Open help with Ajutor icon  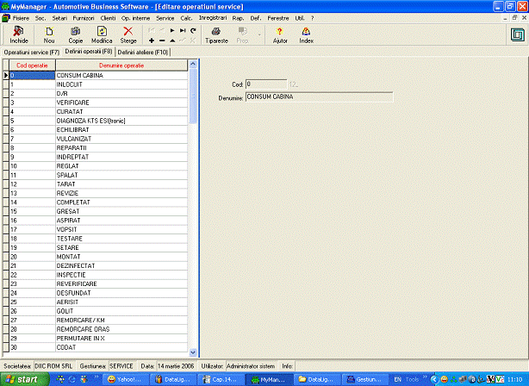(x=279, y=34)
